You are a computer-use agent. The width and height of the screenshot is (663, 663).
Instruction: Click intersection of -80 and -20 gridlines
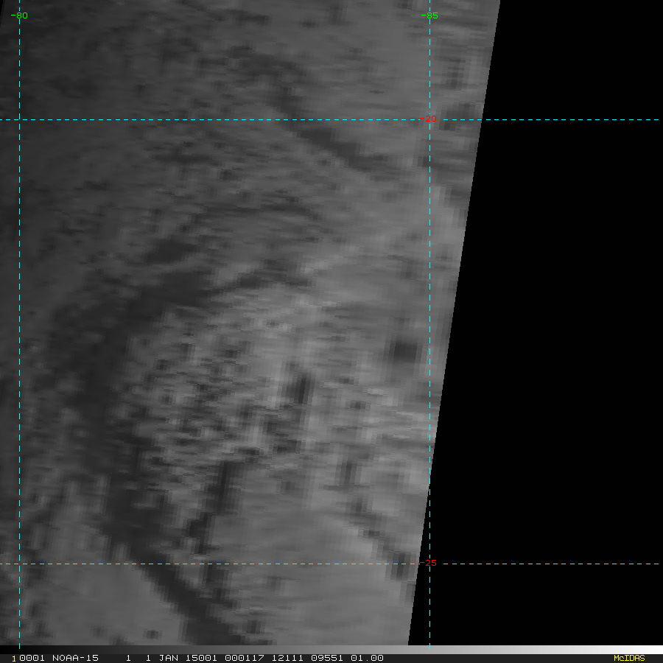(x=19, y=119)
